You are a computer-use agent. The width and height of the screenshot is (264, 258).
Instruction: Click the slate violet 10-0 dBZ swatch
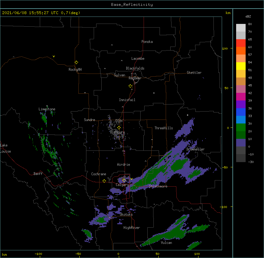[241, 143]
